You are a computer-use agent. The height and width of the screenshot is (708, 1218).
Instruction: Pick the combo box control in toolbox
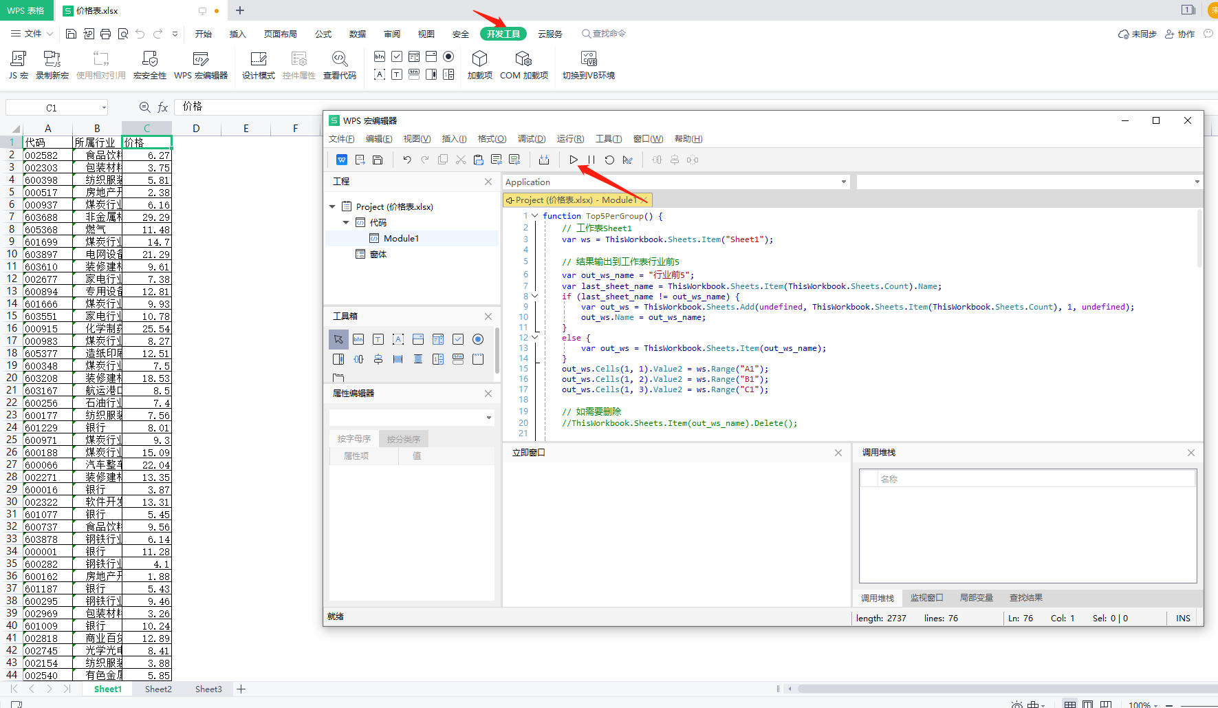418,339
